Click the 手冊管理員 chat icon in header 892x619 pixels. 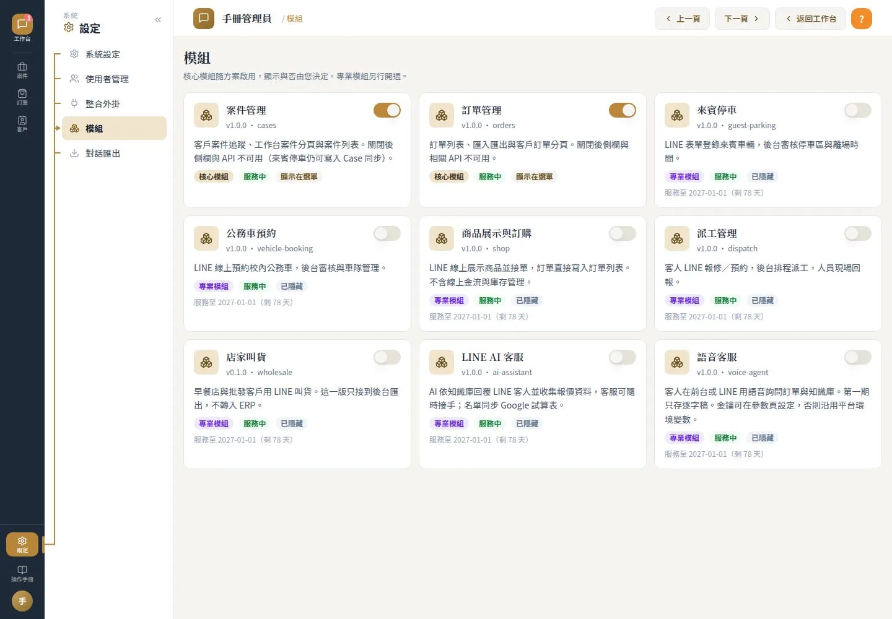[x=204, y=19]
